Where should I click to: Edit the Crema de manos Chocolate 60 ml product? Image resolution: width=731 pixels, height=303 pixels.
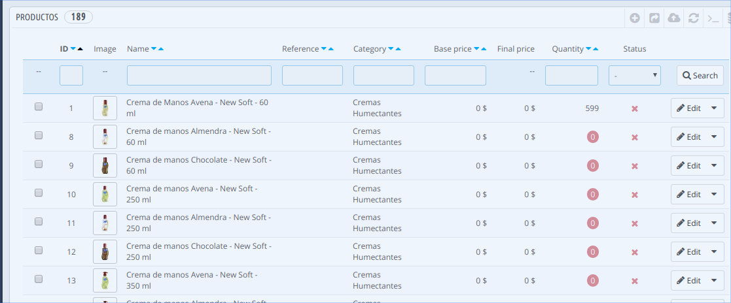pyautogui.click(x=688, y=166)
